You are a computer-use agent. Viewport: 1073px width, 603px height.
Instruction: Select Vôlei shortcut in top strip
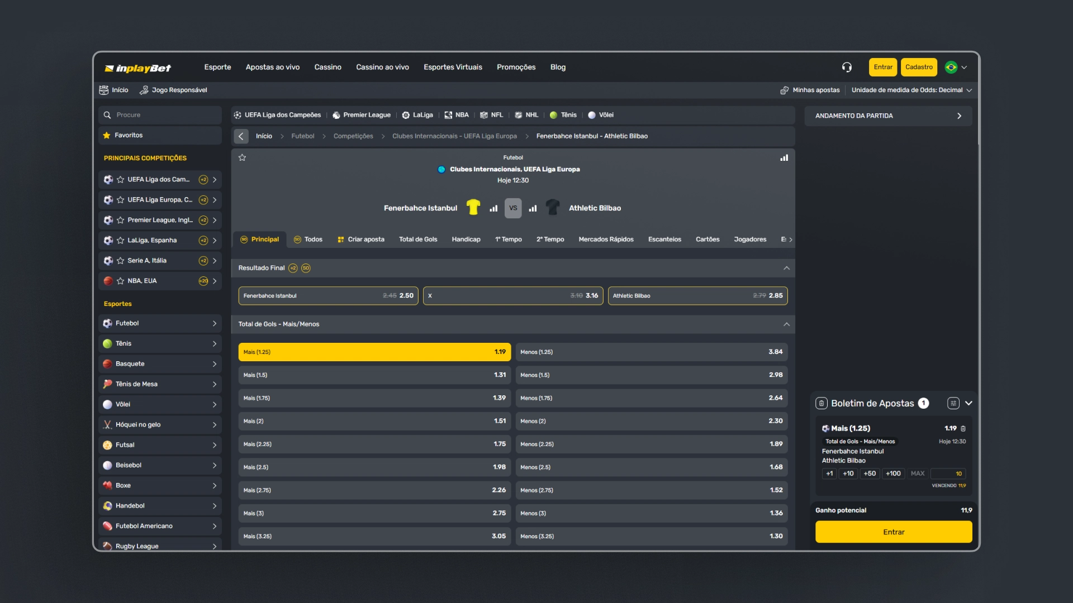click(x=601, y=115)
